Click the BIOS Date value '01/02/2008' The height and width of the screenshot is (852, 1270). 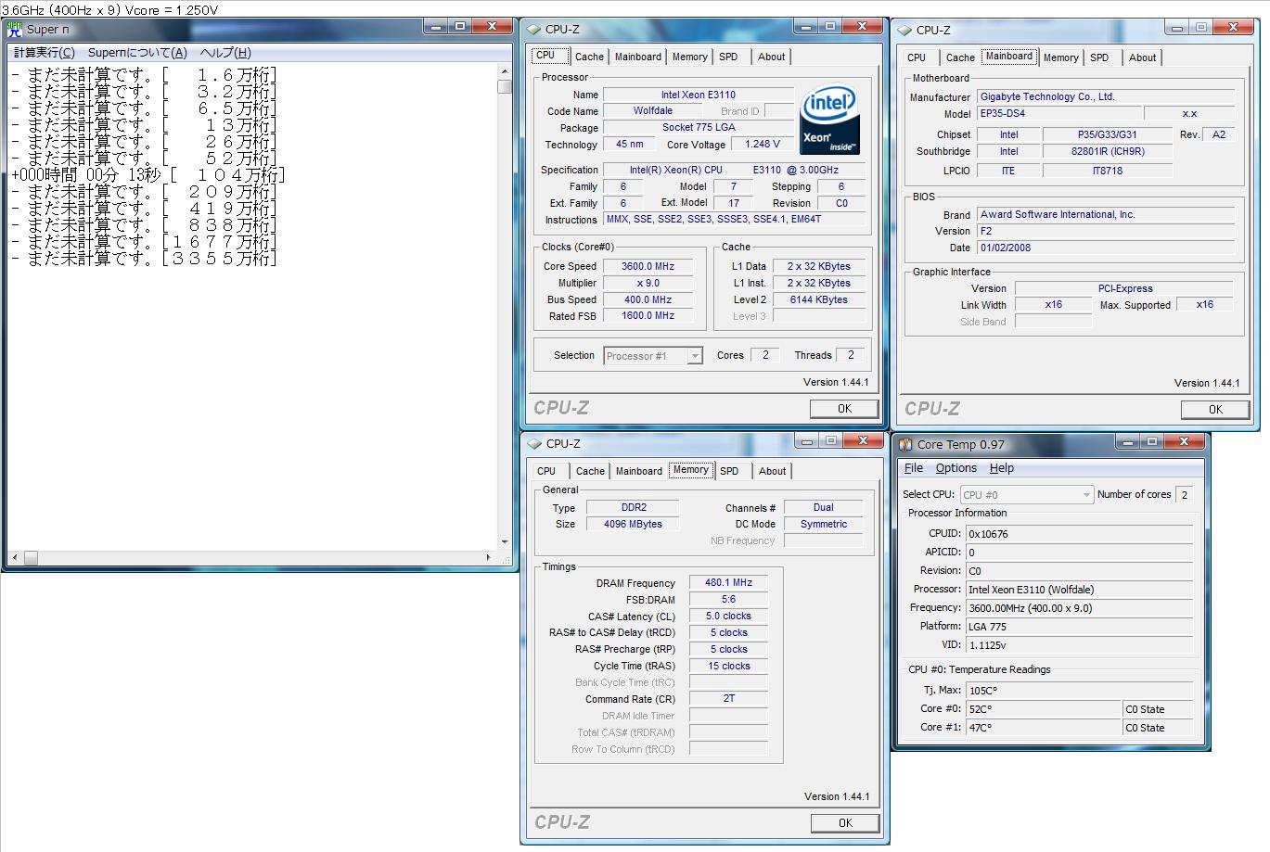(x=1106, y=248)
